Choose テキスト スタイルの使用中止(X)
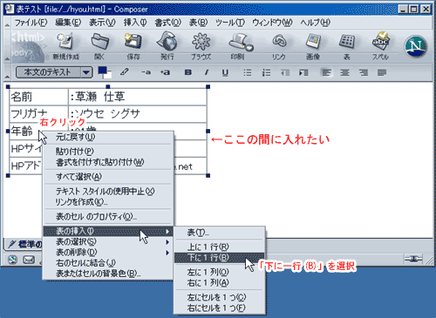This screenshot has height=318, width=436. [108, 191]
